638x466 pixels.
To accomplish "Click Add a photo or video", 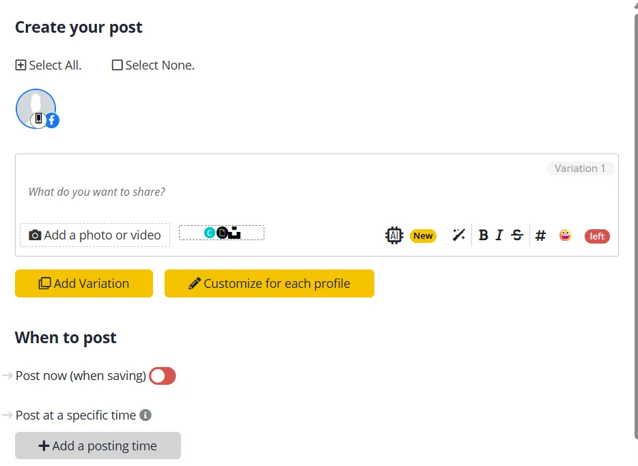I will (x=95, y=235).
